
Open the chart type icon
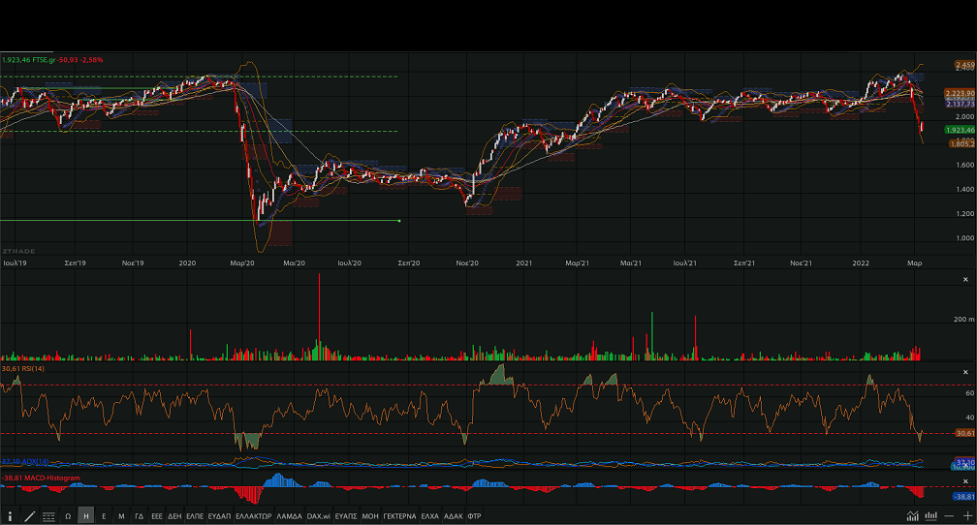913,515
